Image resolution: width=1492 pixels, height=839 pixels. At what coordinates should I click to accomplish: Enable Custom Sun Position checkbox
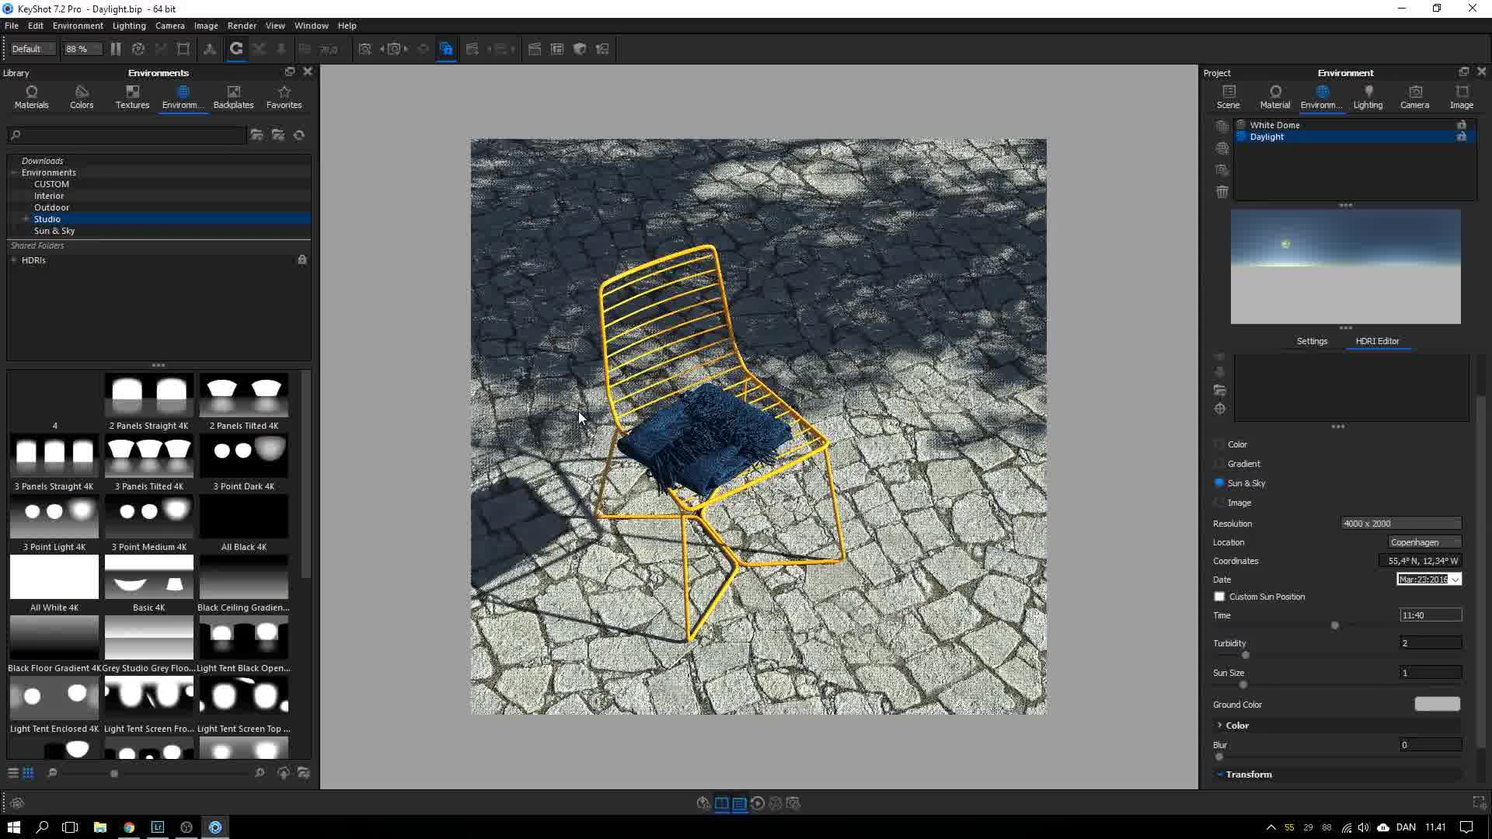pyautogui.click(x=1219, y=597)
